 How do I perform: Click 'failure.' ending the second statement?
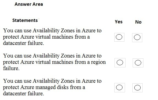pos(11,68)
